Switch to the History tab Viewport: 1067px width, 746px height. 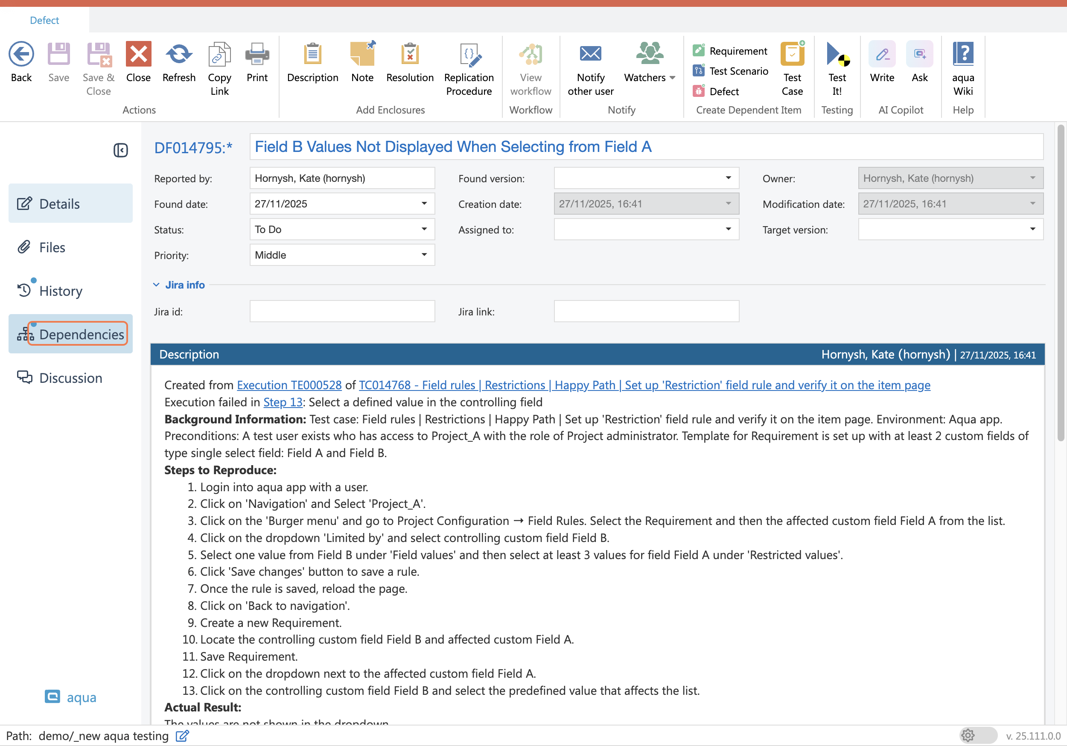click(x=61, y=291)
